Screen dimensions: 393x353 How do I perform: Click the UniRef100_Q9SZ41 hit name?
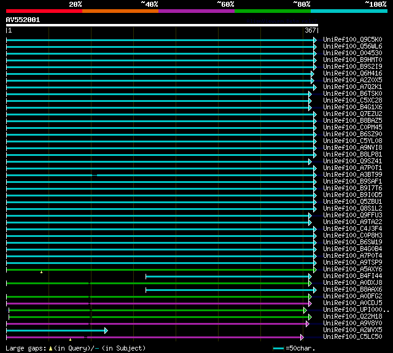[x=352, y=161]
